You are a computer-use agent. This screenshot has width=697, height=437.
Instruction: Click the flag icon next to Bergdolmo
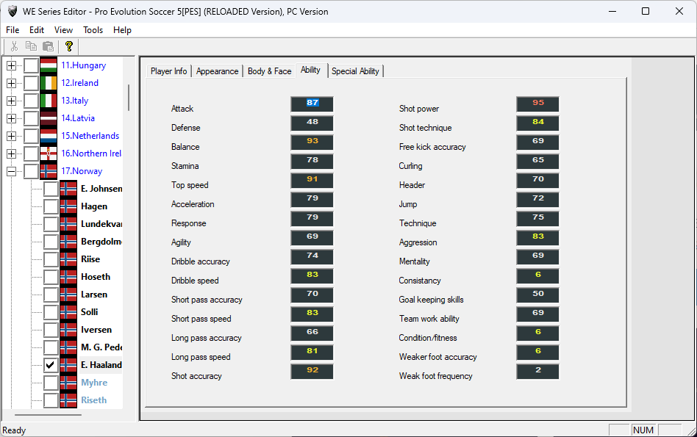coord(68,242)
